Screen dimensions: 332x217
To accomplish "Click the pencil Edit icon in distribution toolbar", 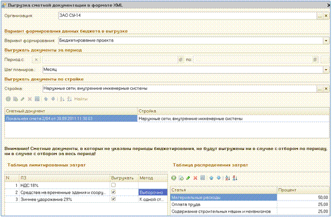I will coord(188,178).
